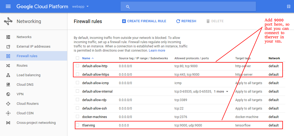Check the default-allow-icmp rule checkbox
The height and width of the screenshot is (136, 294).
click(x=77, y=83)
